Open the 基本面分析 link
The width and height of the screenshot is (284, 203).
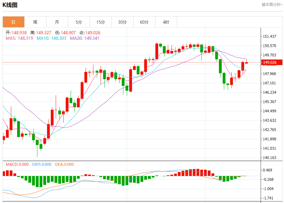point(272,5)
